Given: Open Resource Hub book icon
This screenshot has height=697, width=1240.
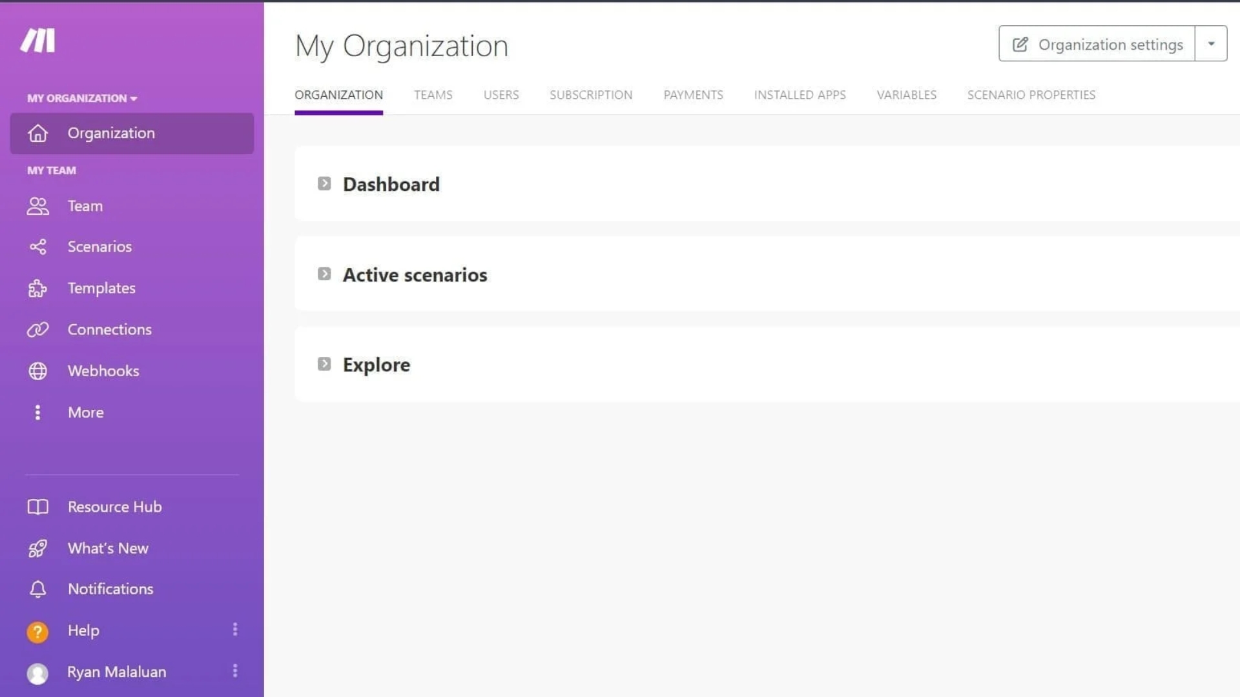Looking at the screenshot, I should click(x=37, y=507).
